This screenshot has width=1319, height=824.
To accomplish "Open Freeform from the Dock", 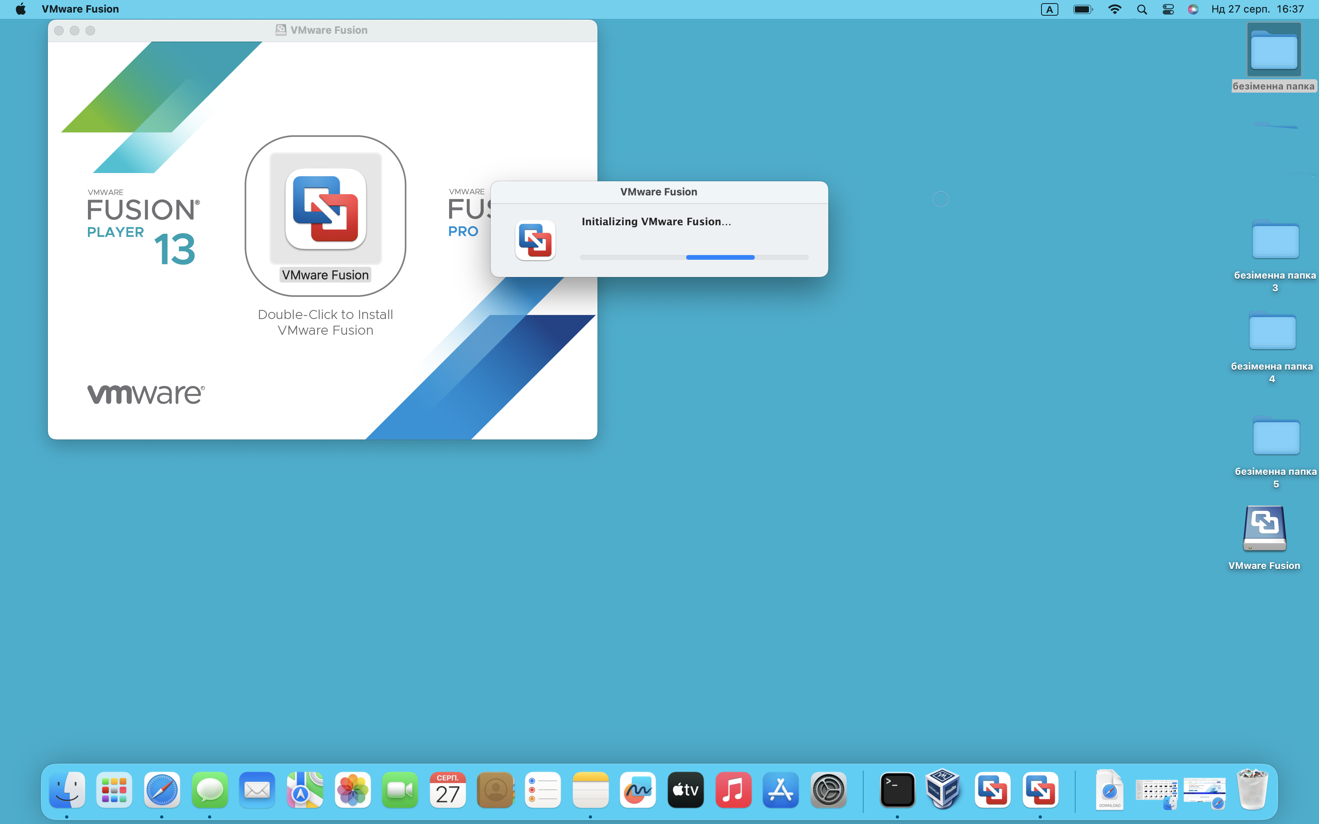I will pyautogui.click(x=638, y=789).
